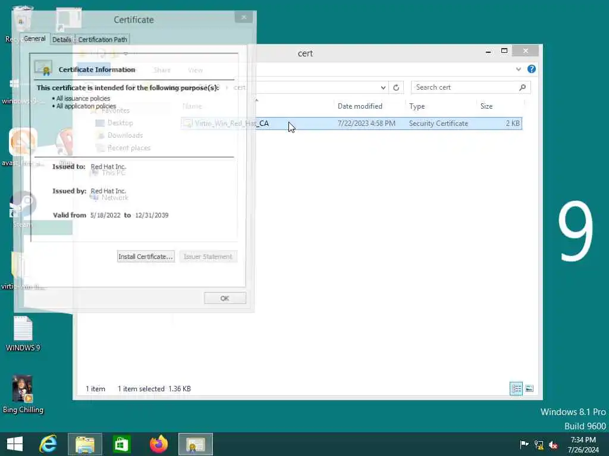The width and height of the screenshot is (609, 456).
Task: Select the Steam desktop shortcut
Action: point(23,210)
